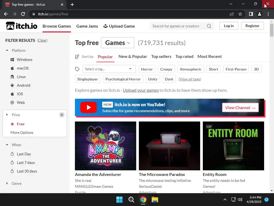
Task: Open the Entity Room thumbnail
Action: coord(233,146)
